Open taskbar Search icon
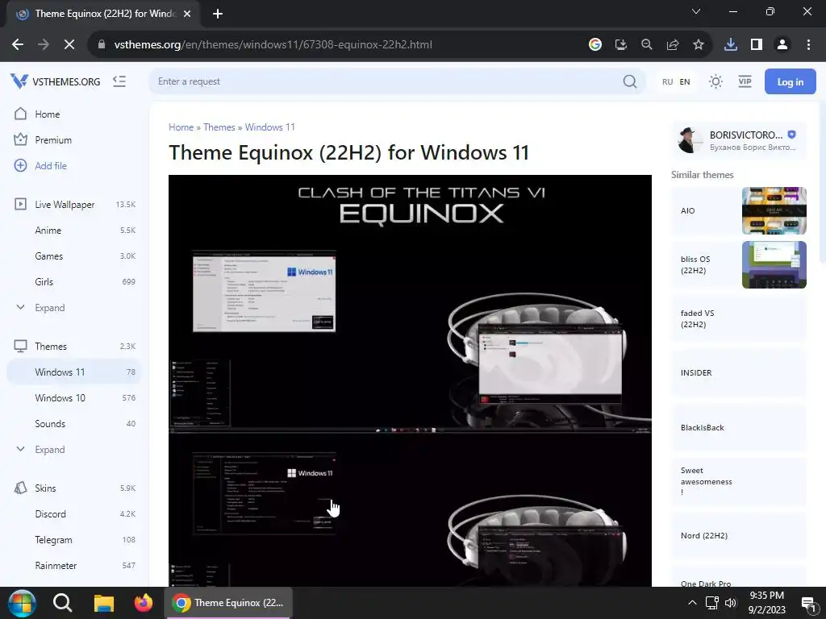Image resolution: width=826 pixels, height=619 pixels. [63, 603]
